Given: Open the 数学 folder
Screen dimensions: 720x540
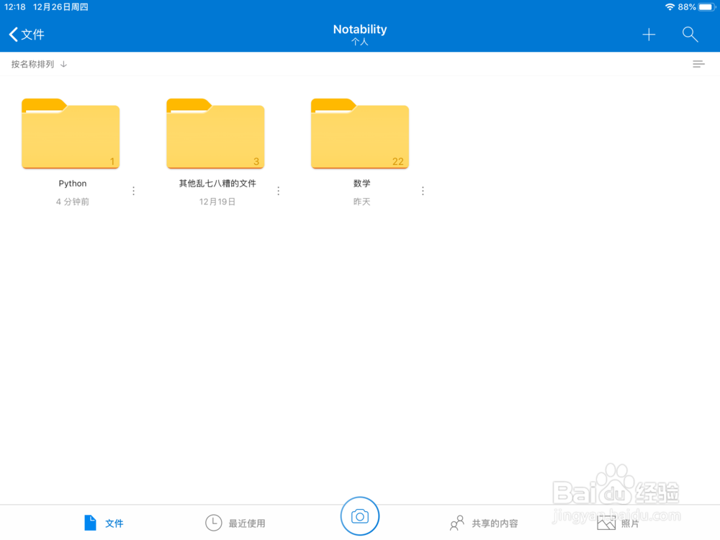Looking at the screenshot, I should click(x=360, y=133).
